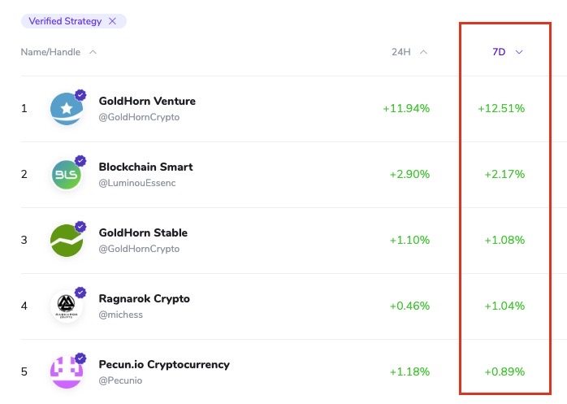
Task: Click the +11.94% 24H return value
Action: (x=406, y=108)
